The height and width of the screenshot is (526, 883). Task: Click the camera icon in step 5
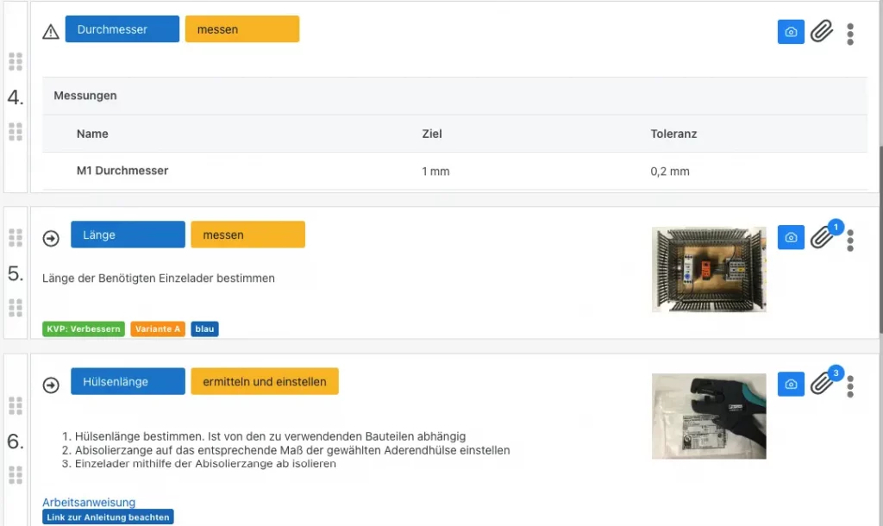point(791,237)
